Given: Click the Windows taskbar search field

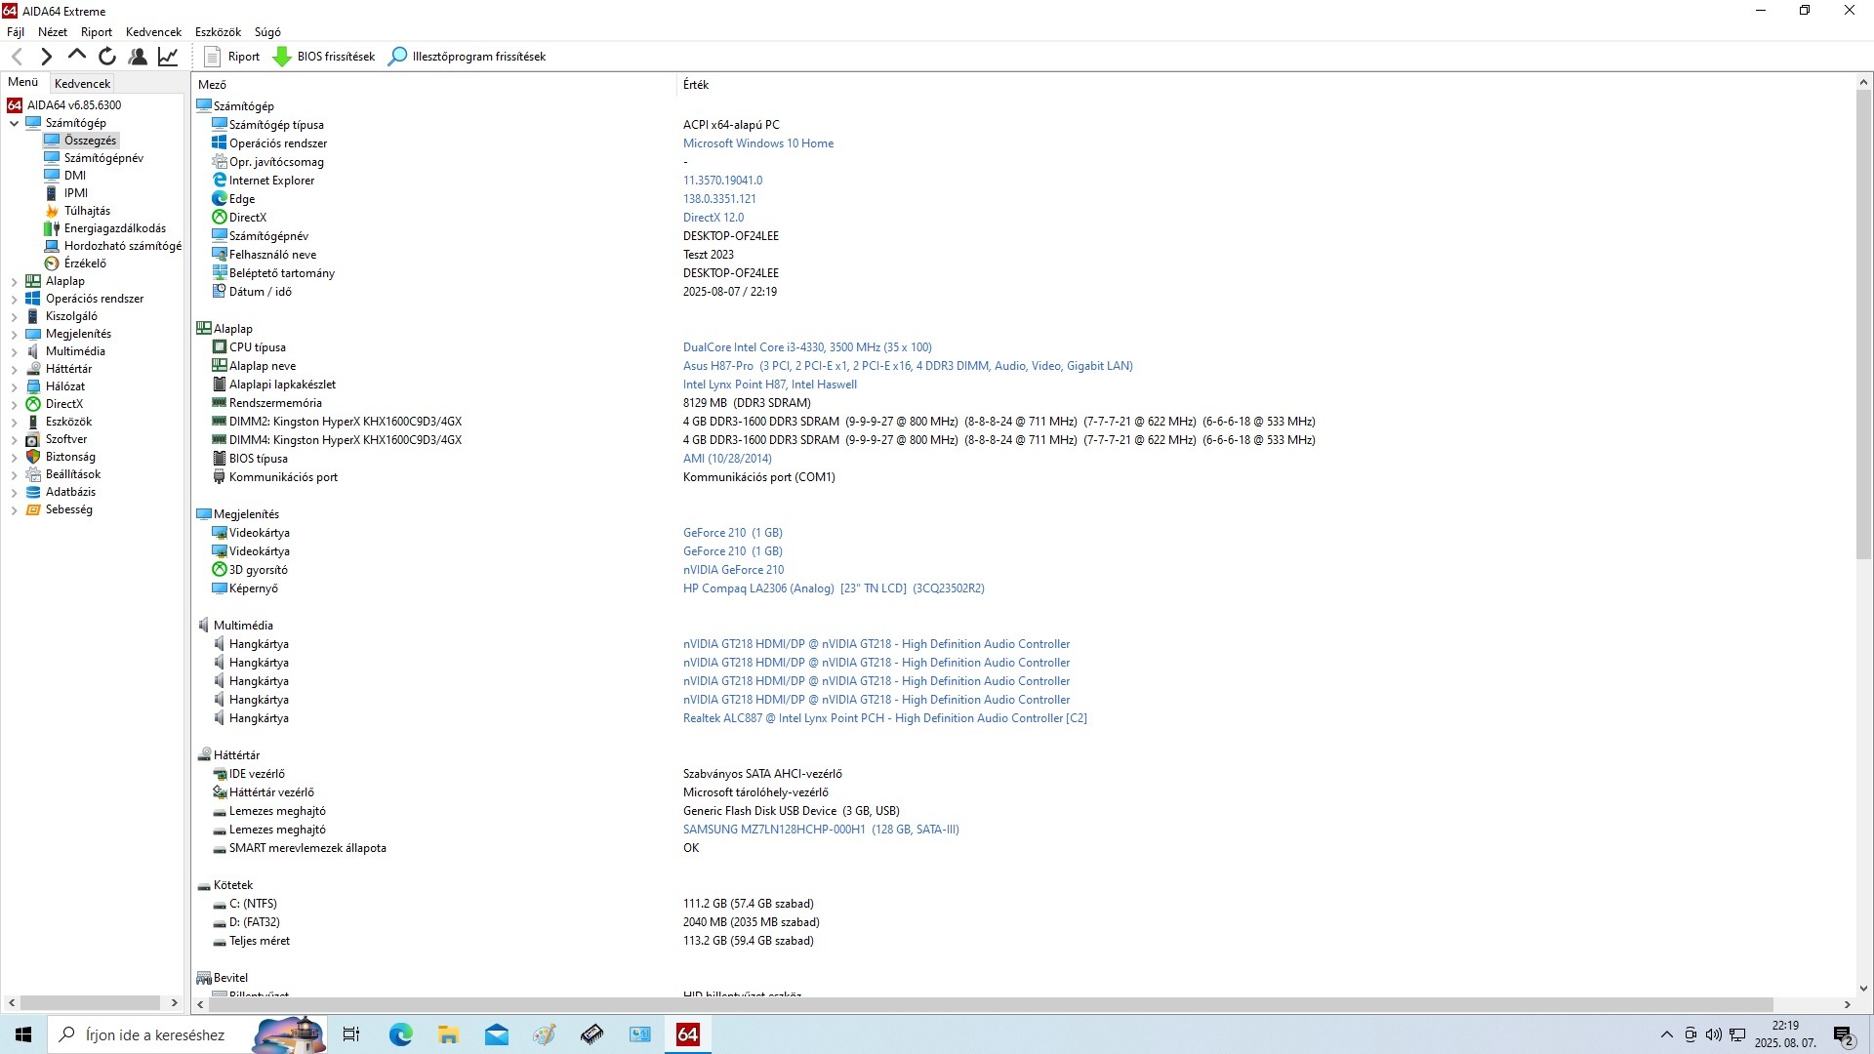Looking at the screenshot, I should coord(156,1034).
